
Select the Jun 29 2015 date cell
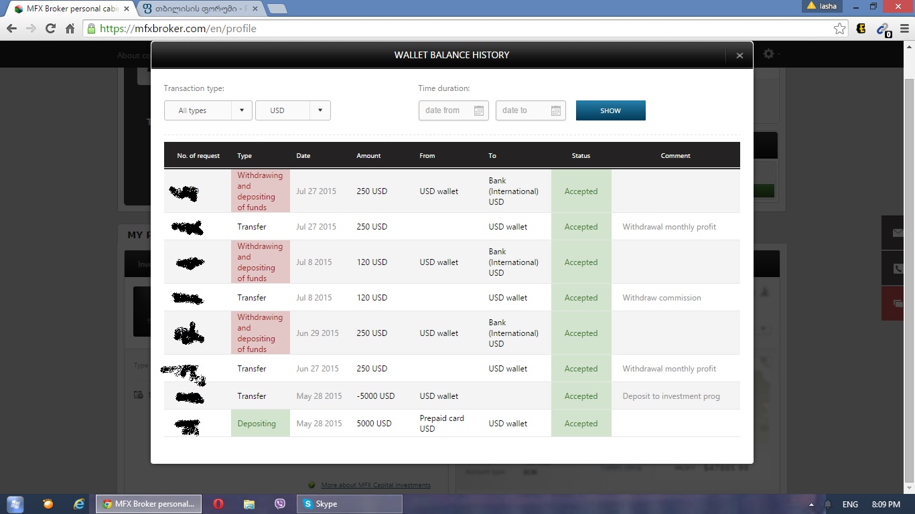(318, 333)
